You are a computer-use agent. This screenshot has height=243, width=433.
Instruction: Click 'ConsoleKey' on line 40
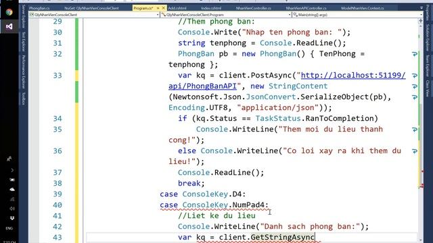tap(205, 205)
